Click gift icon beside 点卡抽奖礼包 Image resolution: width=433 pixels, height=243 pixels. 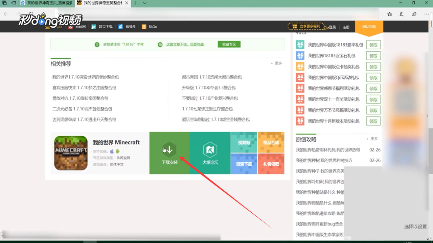tap(300, 66)
